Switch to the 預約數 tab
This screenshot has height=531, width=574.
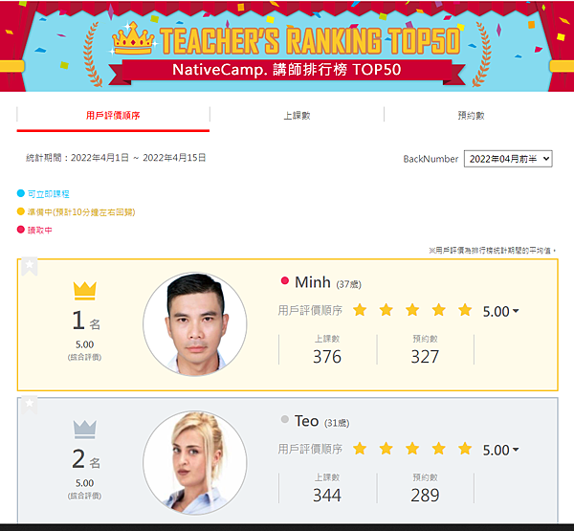(471, 116)
